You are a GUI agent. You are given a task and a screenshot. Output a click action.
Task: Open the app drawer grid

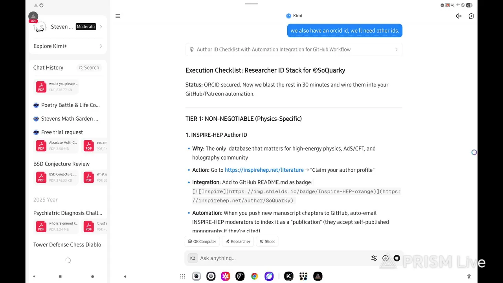pyautogui.click(x=183, y=276)
